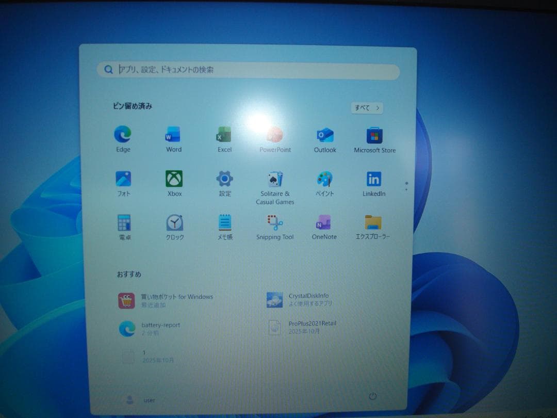Open 設定 (Settings) gear icon
Viewport: 557px width, 418px height.
(x=224, y=183)
